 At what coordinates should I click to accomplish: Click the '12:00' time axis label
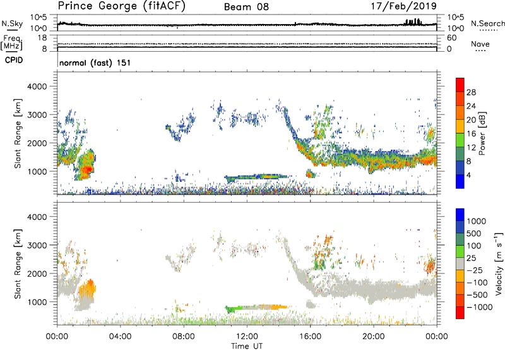click(x=247, y=337)
